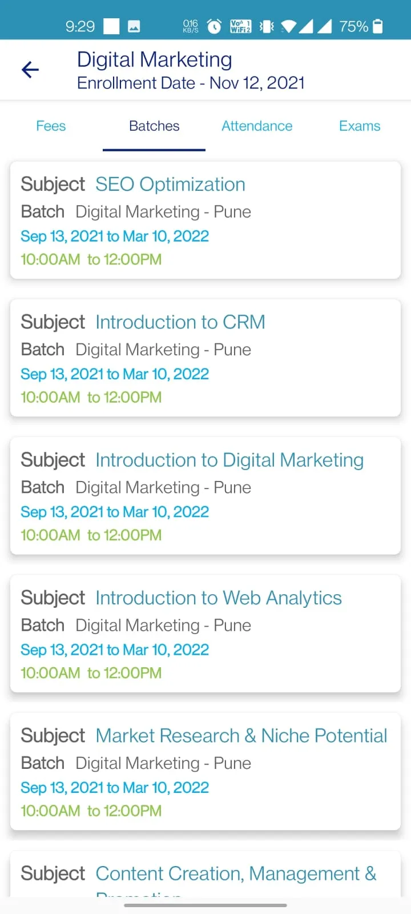
Task: Go to the Exams tab
Action: pos(360,126)
